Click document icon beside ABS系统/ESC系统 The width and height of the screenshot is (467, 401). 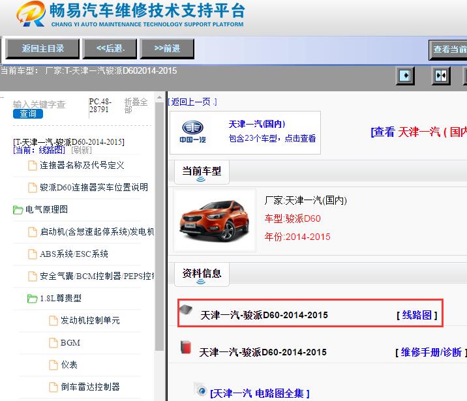pyautogui.click(x=33, y=254)
